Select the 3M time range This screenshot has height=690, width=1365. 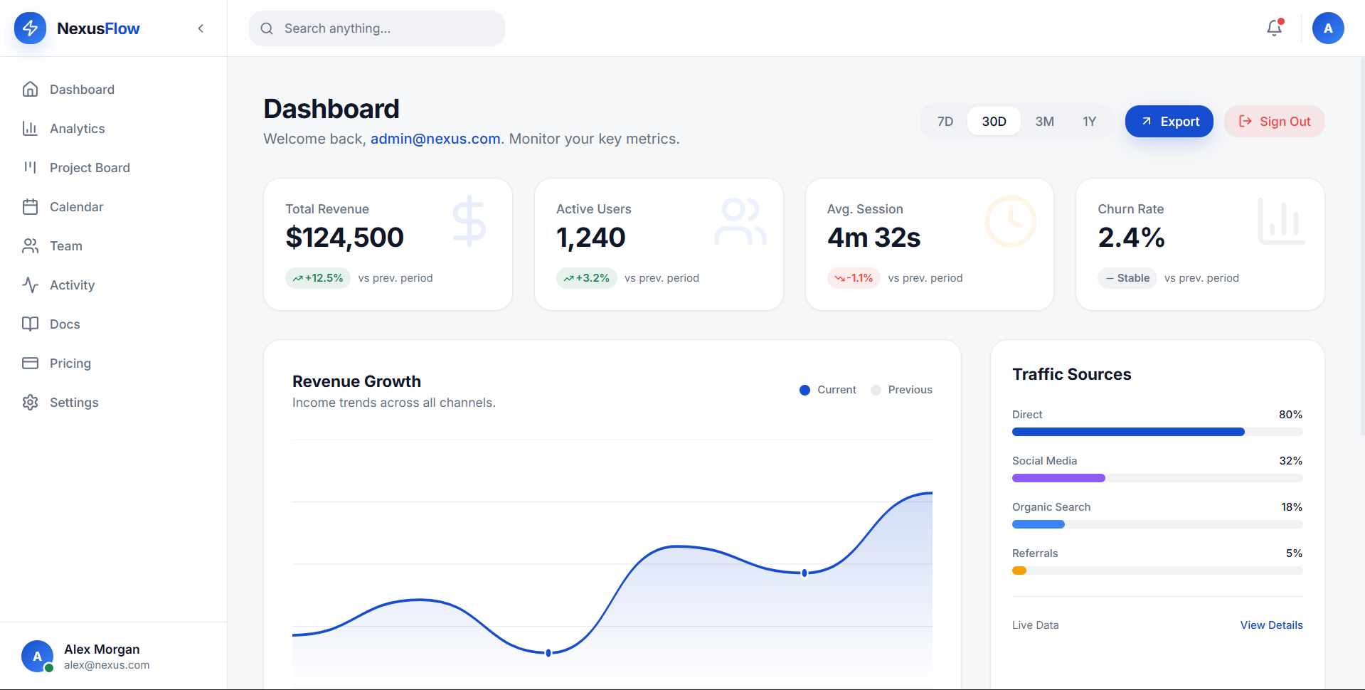coord(1044,122)
